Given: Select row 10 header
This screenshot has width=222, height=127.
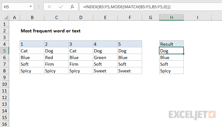Looking at the screenshot, I should tap(4, 84).
